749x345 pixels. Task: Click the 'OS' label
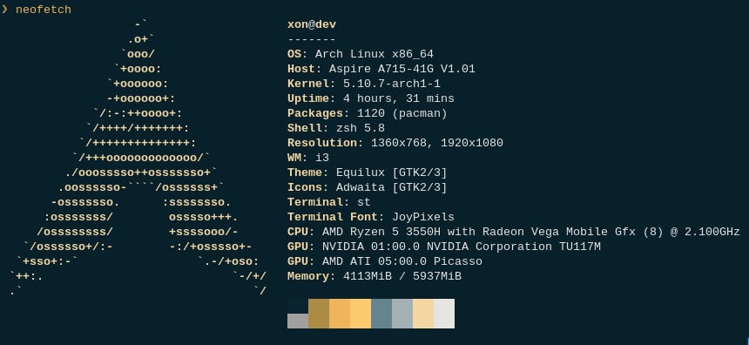pos(294,54)
